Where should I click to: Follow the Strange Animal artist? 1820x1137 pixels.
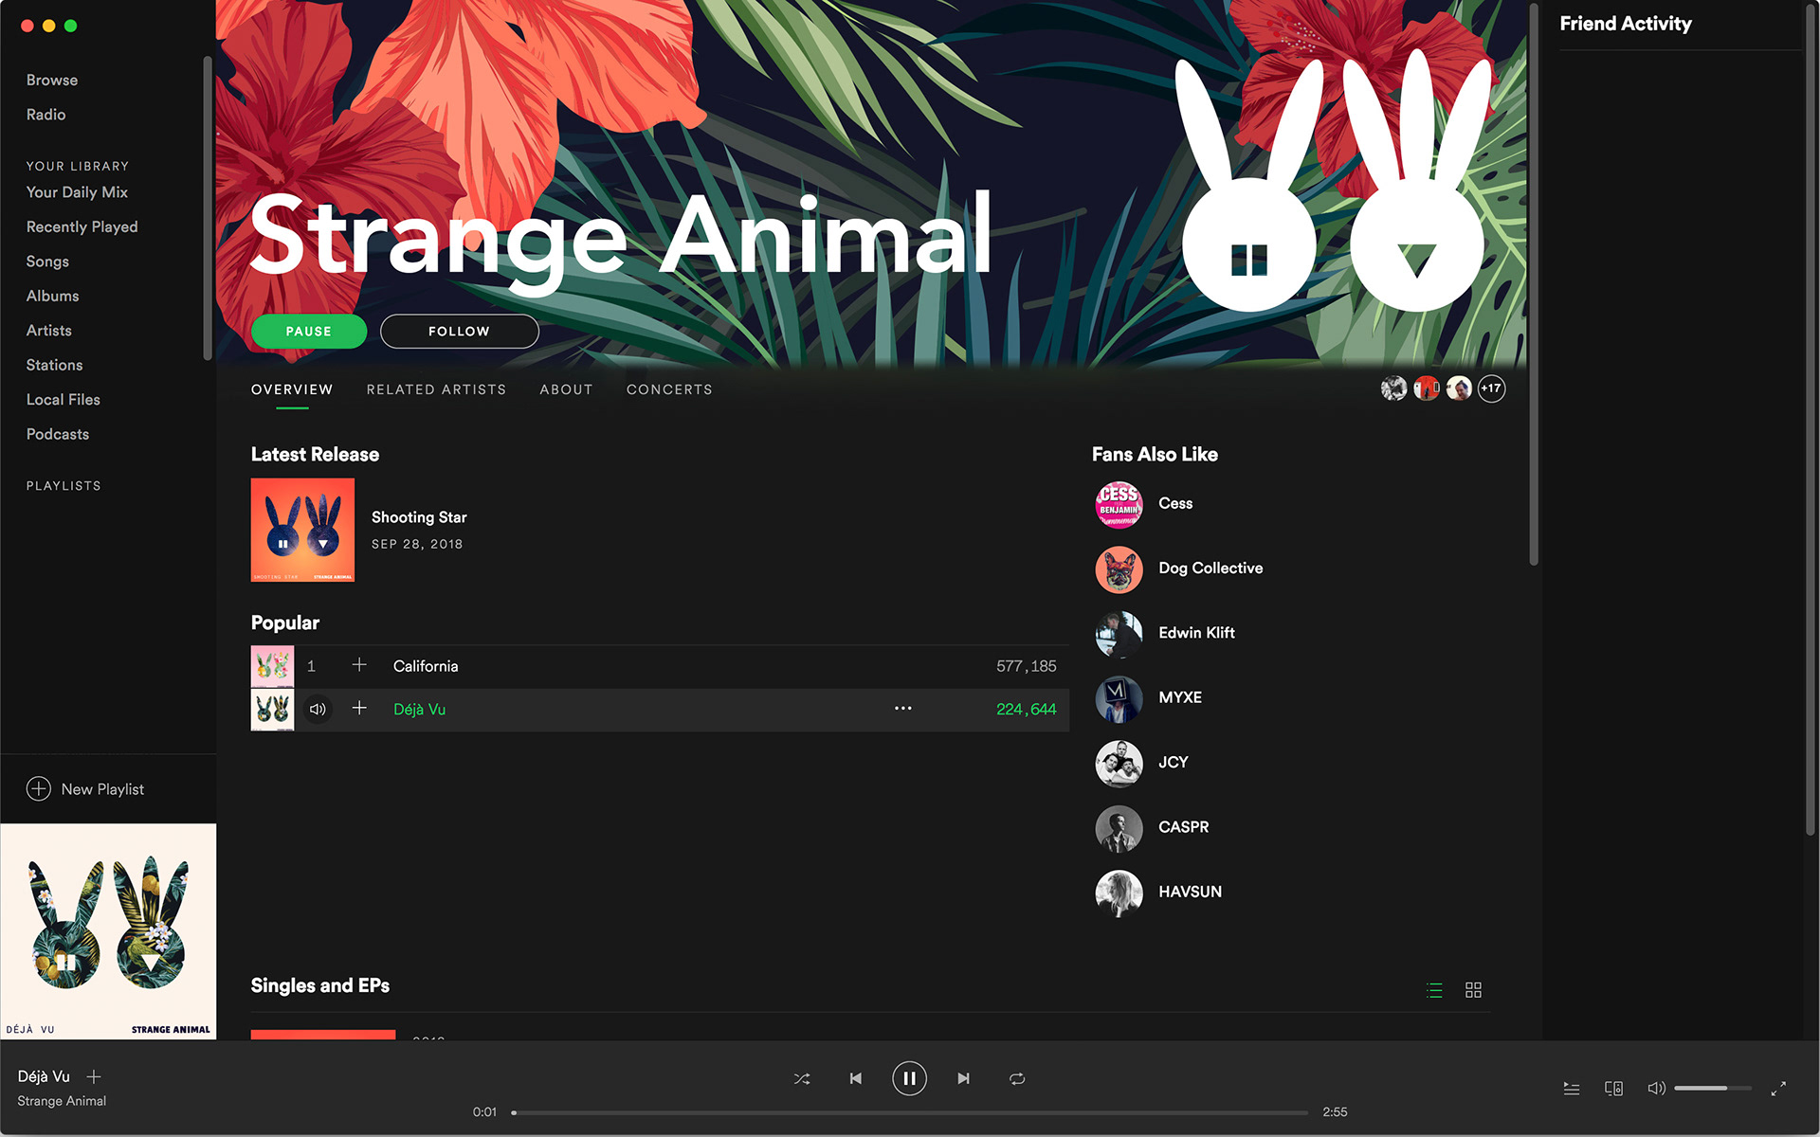tap(459, 332)
